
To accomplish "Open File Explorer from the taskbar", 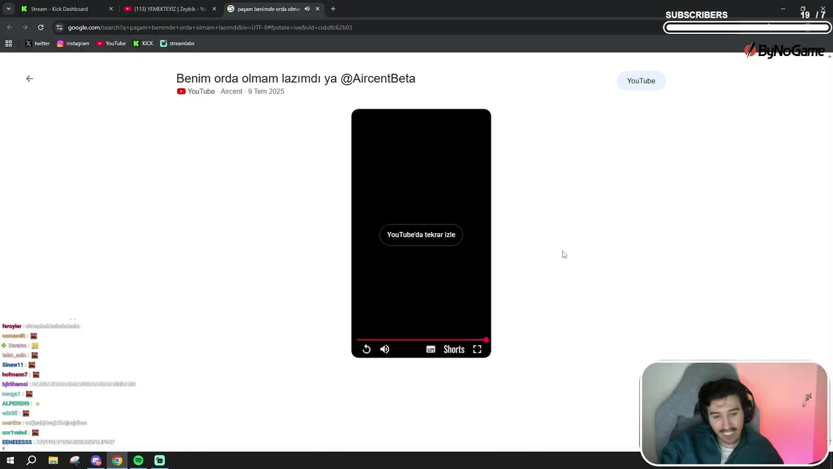I will [53, 461].
